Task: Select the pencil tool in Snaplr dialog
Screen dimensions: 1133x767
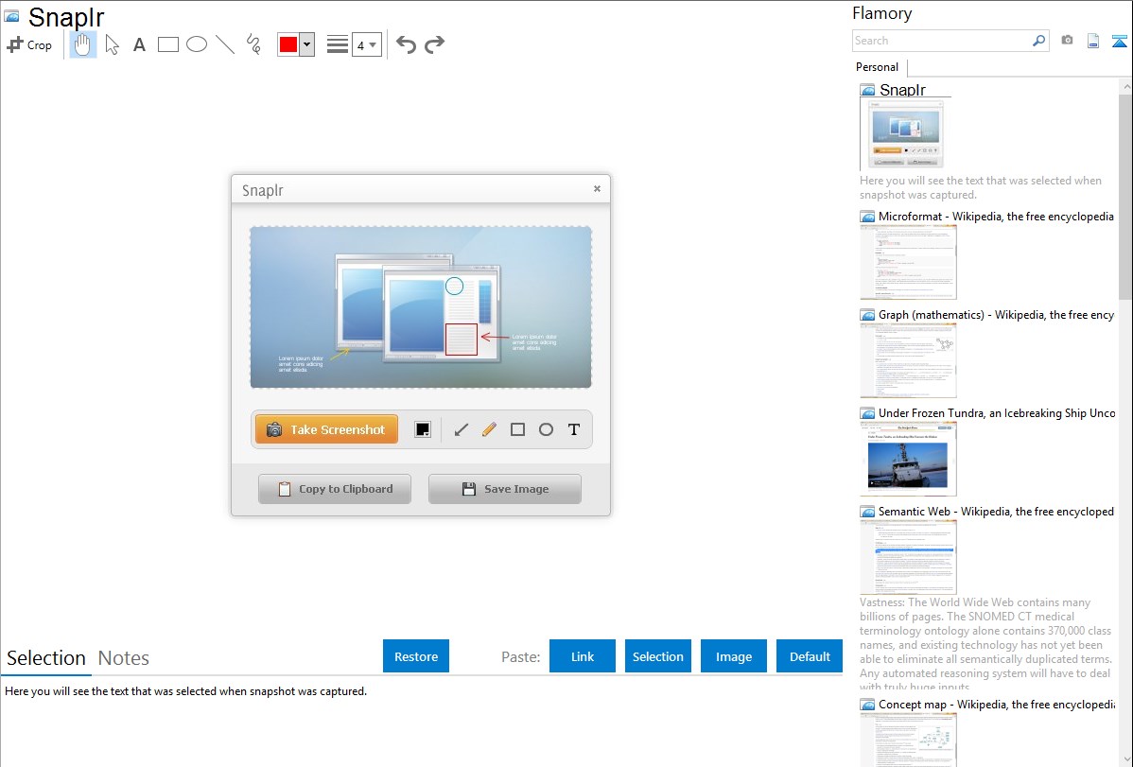Action: click(489, 429)
